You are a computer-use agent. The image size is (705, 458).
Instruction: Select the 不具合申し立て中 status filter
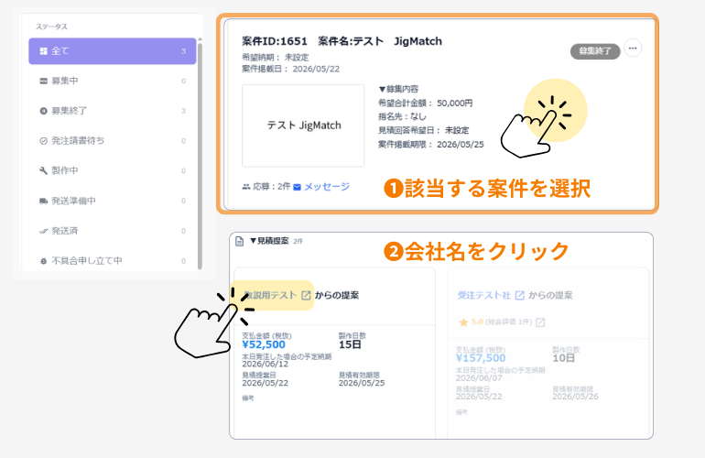click(x=113, y=260)
